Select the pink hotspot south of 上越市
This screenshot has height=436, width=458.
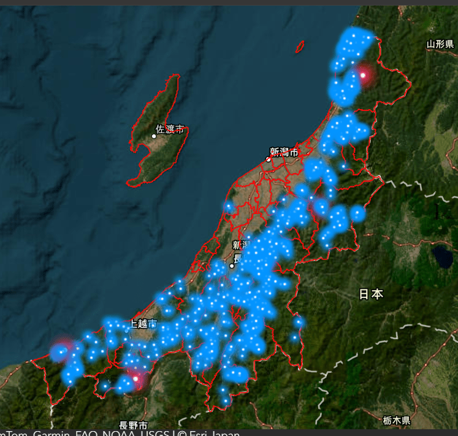tap(136, 378)
